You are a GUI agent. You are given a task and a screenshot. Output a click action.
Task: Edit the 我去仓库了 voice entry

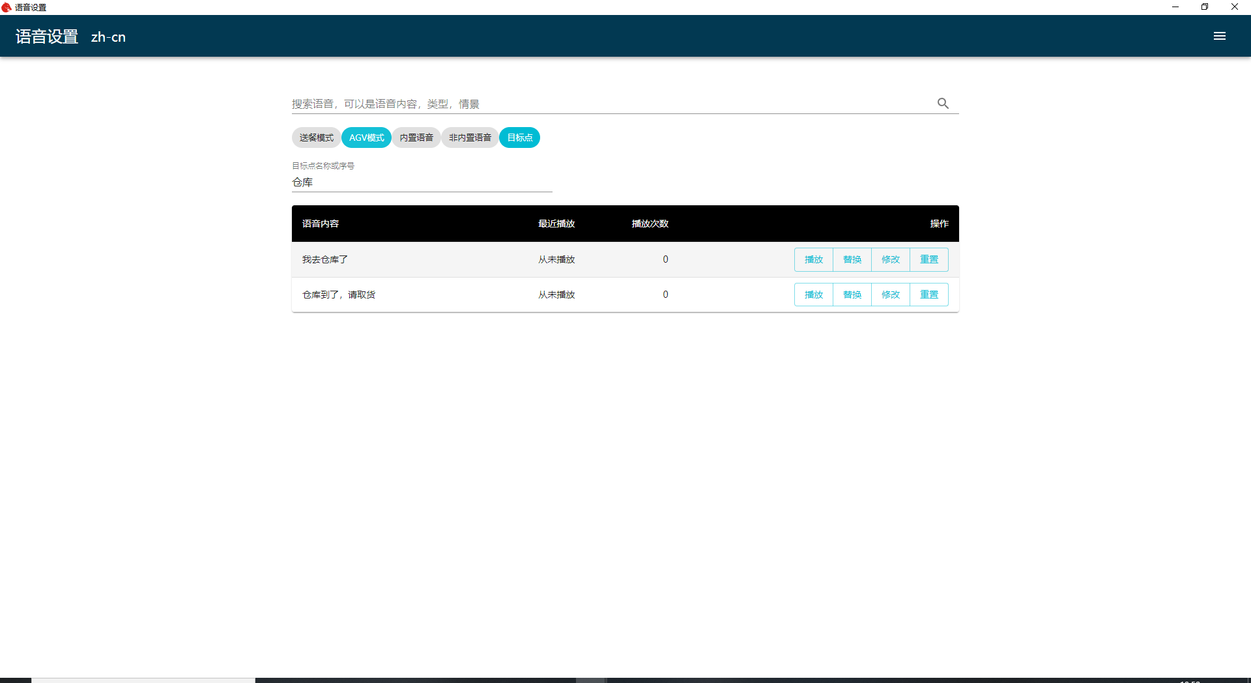[890, 259]
